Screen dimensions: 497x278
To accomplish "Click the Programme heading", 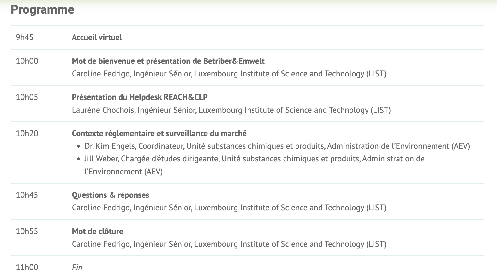I will 42,9.
